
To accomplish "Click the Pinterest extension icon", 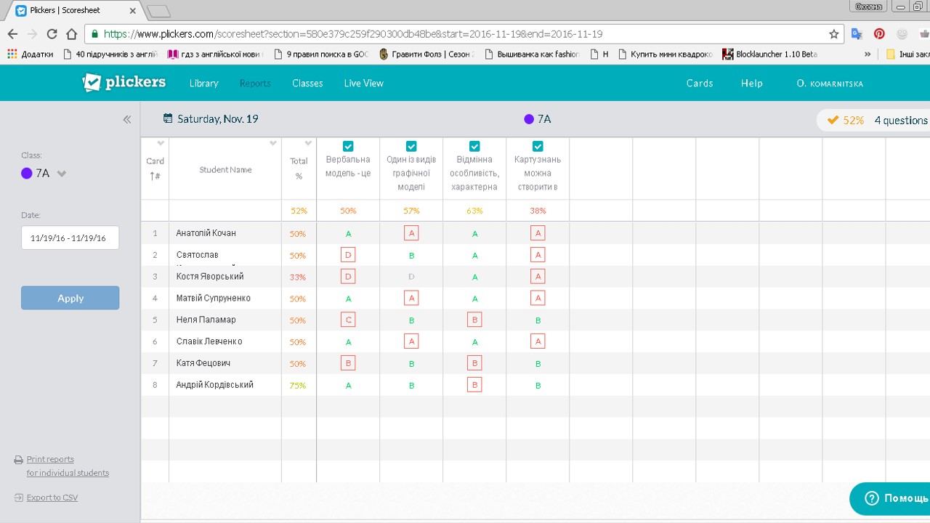I will tap(879, 34).
